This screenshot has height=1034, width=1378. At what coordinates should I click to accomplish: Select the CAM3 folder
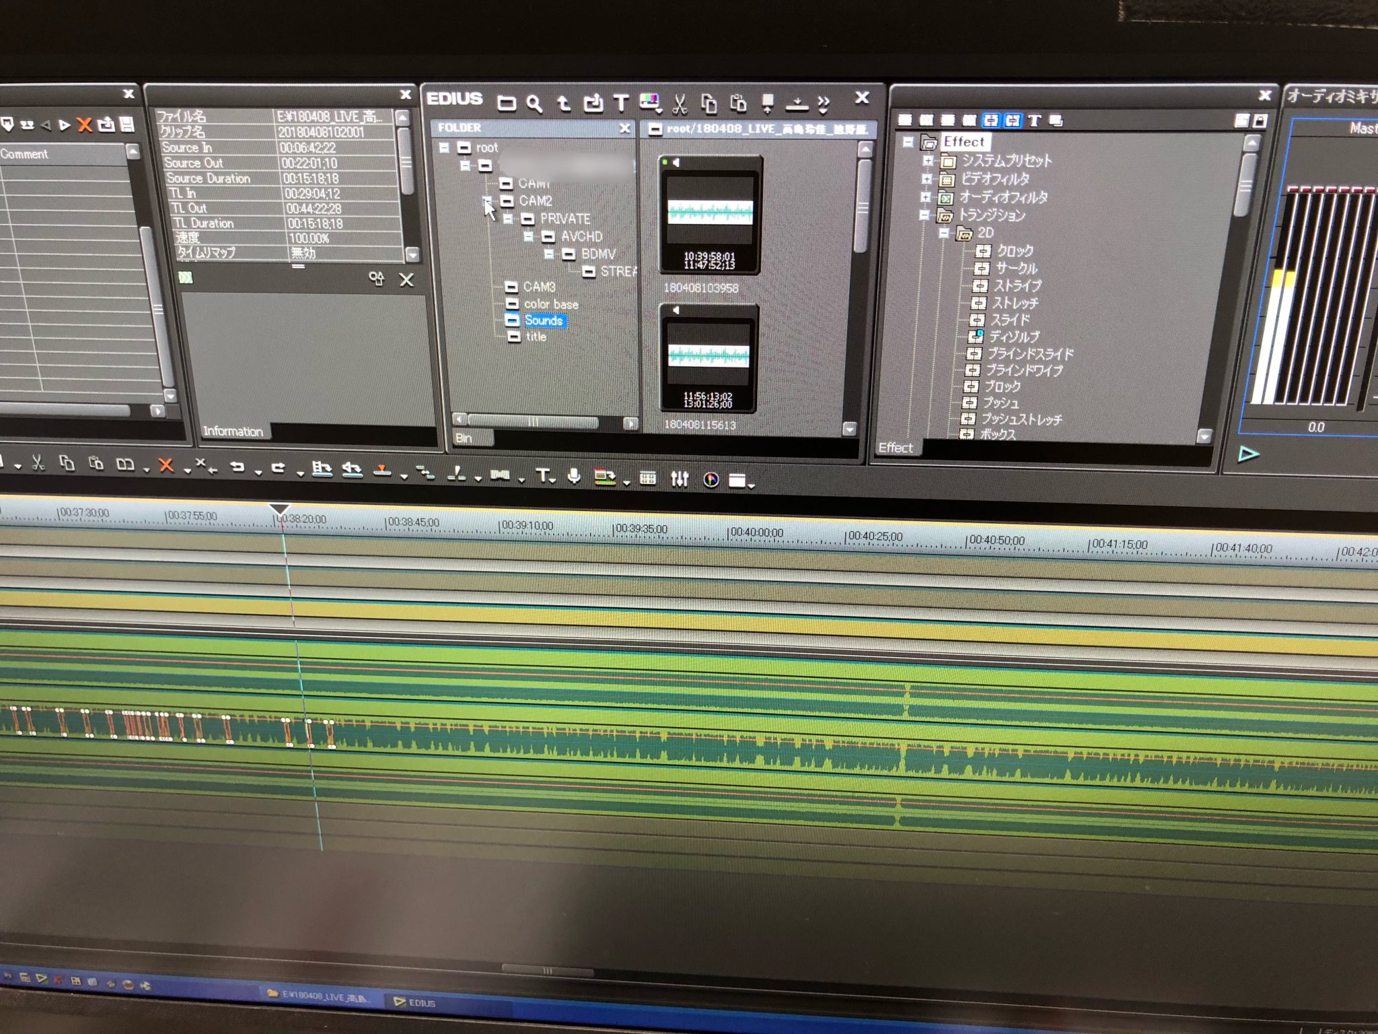pyautogui.click(x=539, y=287)
